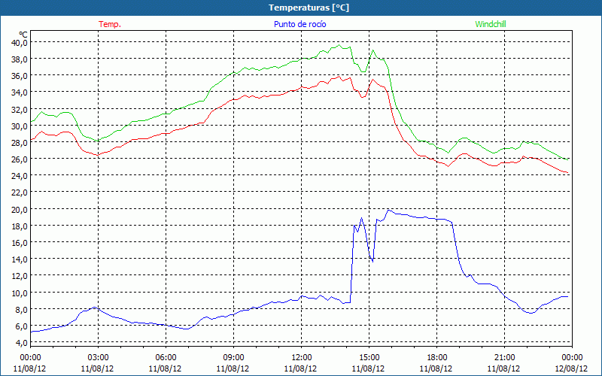602x376 pixels.
Task: Select the red 'Temp.' legend label
Action: 110,24
